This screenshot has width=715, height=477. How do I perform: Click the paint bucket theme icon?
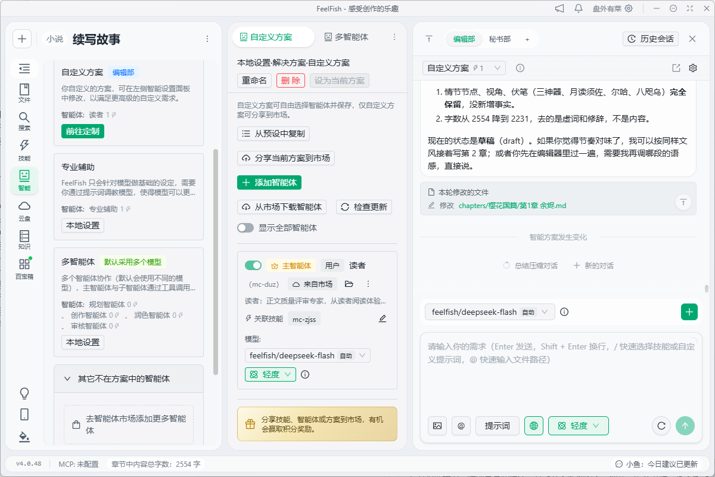point(24,436)
